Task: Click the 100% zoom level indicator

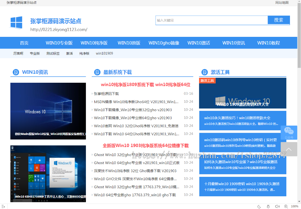Action: [x=294, y=206]
